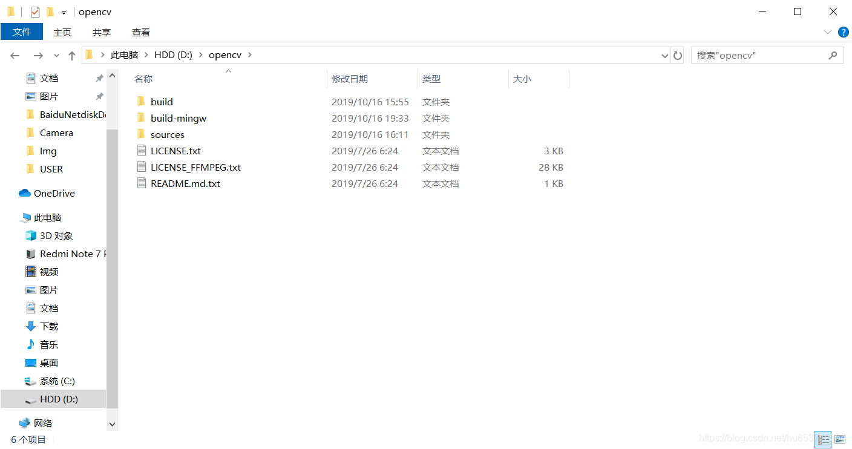Open the 文件 menu

[22, 31]
